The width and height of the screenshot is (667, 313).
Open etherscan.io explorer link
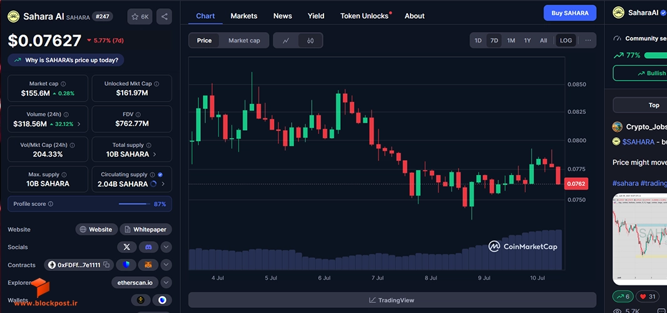coord(135,282)
